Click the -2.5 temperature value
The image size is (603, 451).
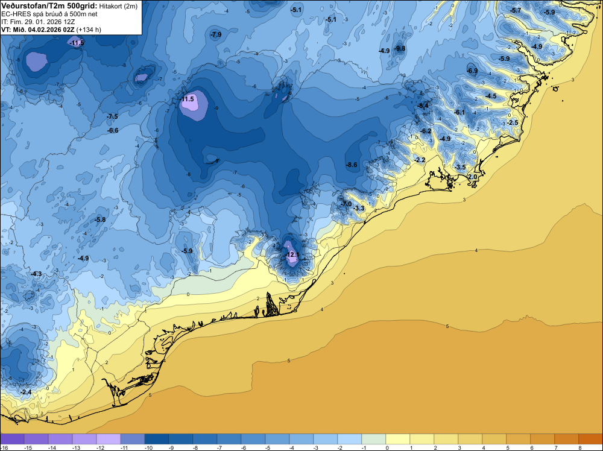[x=513, y=122]
